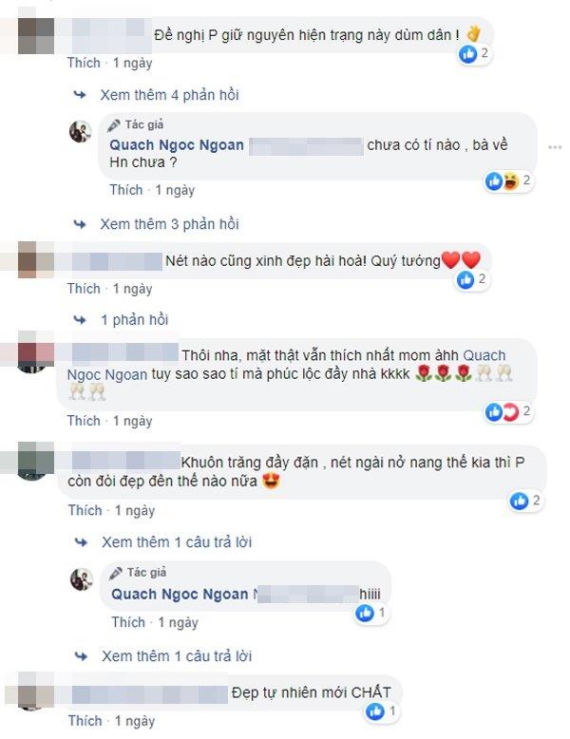Click the like reaction on "Nét nào cũng xinh" comment

[465, 280]
